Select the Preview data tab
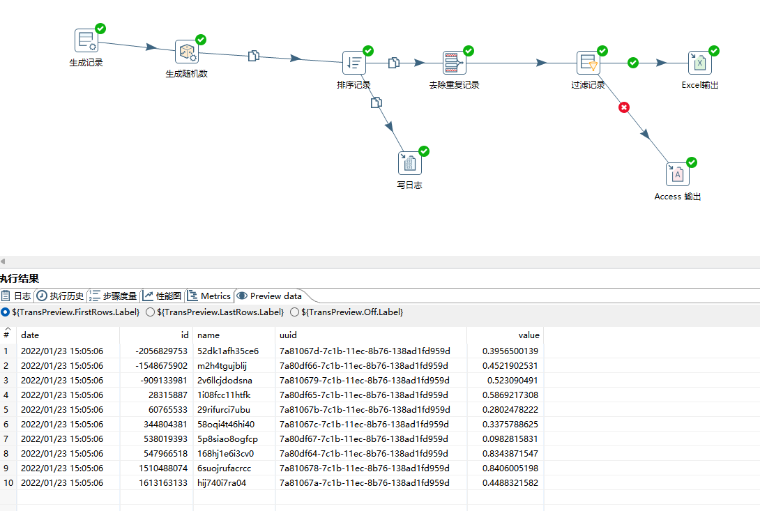Image resolution: width=760 pixels, height=511 pixels. point(270,296)
